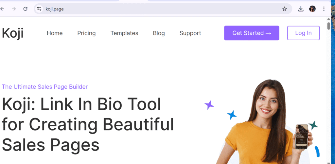
Task: Open site information icon in address bar
Action: pyautogui.click(x=39, y=9)
